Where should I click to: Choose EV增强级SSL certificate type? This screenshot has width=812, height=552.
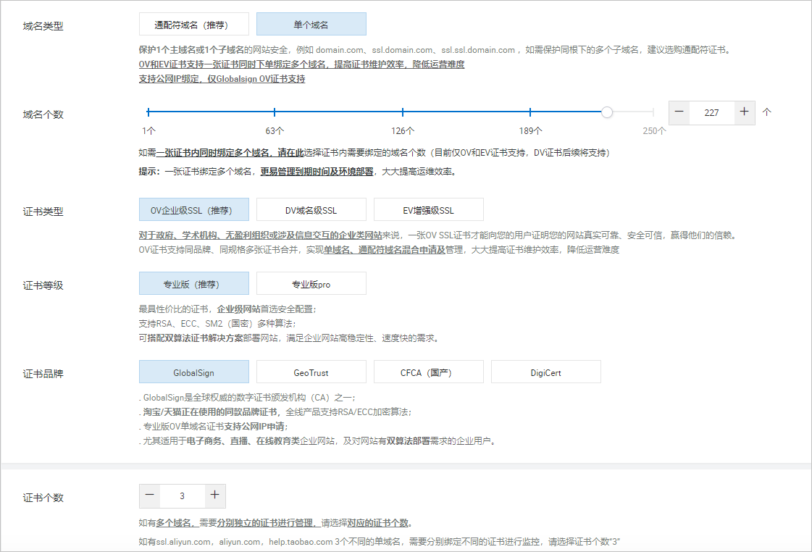[x=428, y=211]
